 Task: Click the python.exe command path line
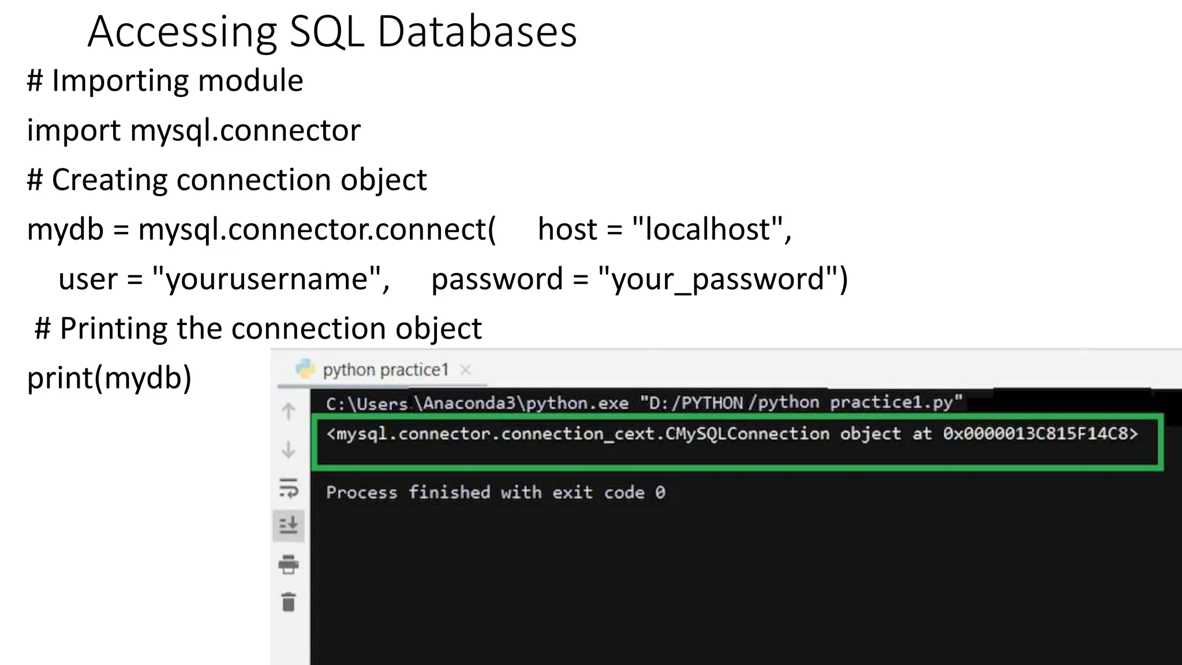644,402
